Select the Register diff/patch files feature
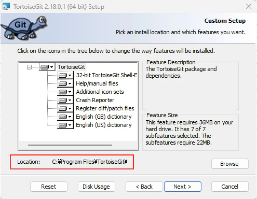The image size is (257, 199). pyautogui.click(x=105, y=108)
